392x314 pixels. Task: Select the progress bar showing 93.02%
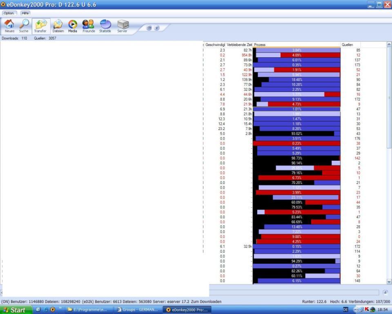297,134
